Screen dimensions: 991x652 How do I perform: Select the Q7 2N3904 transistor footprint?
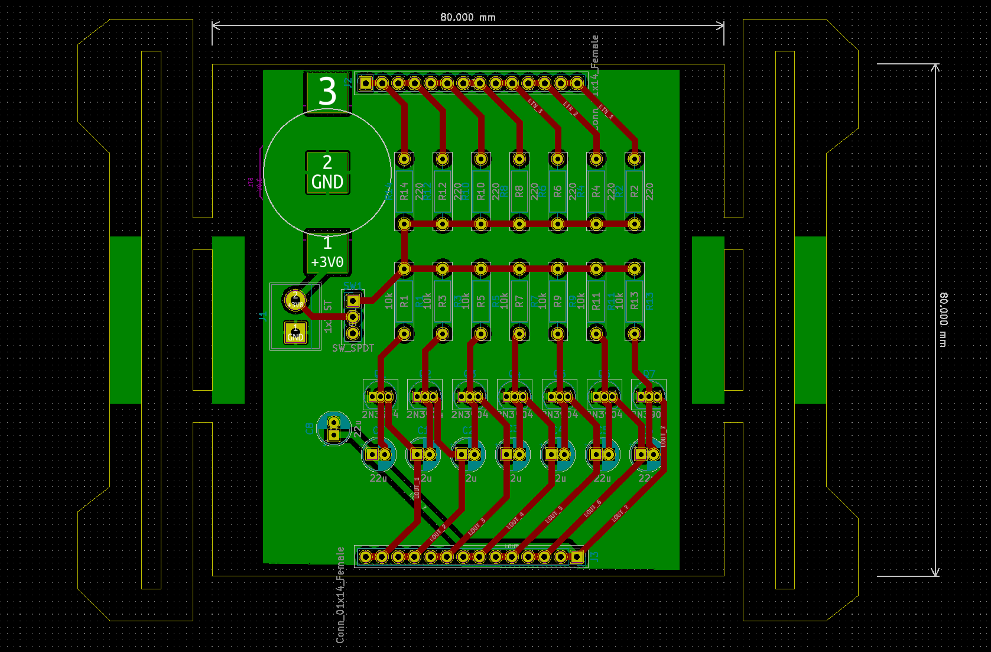650,396
